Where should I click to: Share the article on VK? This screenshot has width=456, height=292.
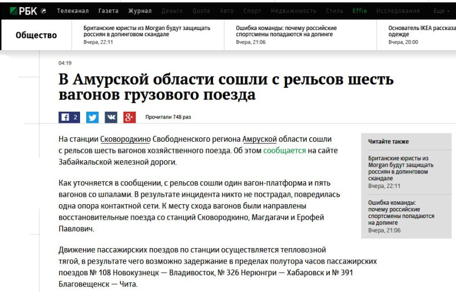(111, 117)
